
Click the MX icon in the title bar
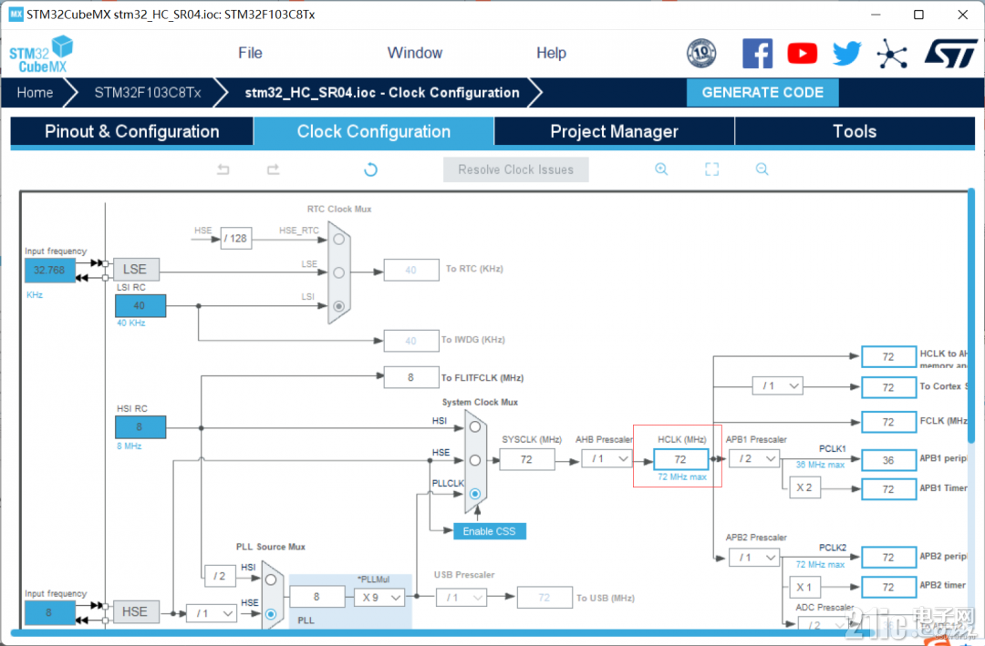tap(16, 15)
